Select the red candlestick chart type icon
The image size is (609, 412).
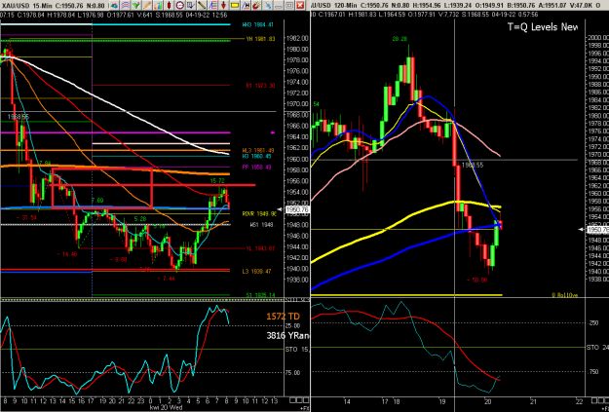(x=169, y=6)
